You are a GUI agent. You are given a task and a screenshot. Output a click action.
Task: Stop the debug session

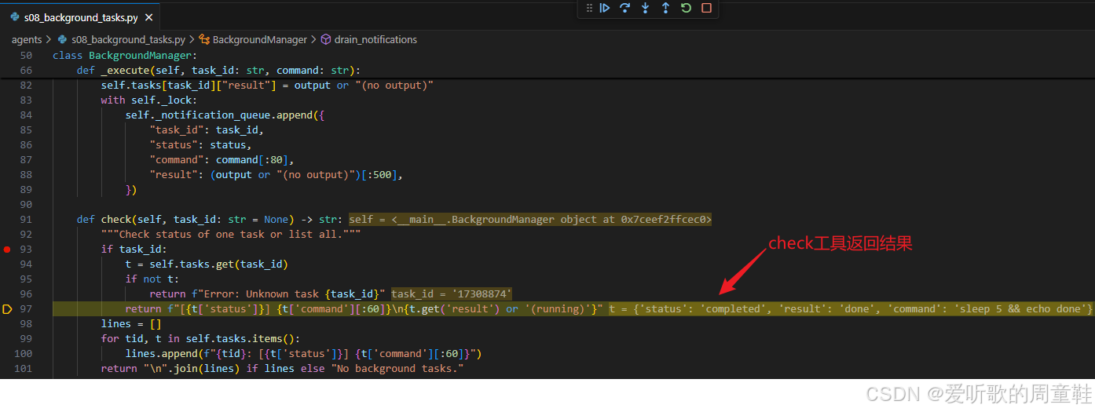point(706,8)
